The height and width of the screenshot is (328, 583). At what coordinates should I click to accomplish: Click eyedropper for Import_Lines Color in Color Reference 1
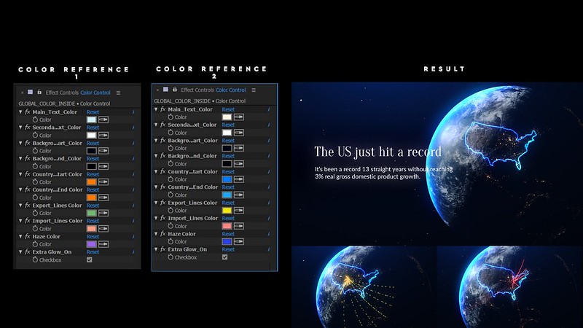(103, 229)
